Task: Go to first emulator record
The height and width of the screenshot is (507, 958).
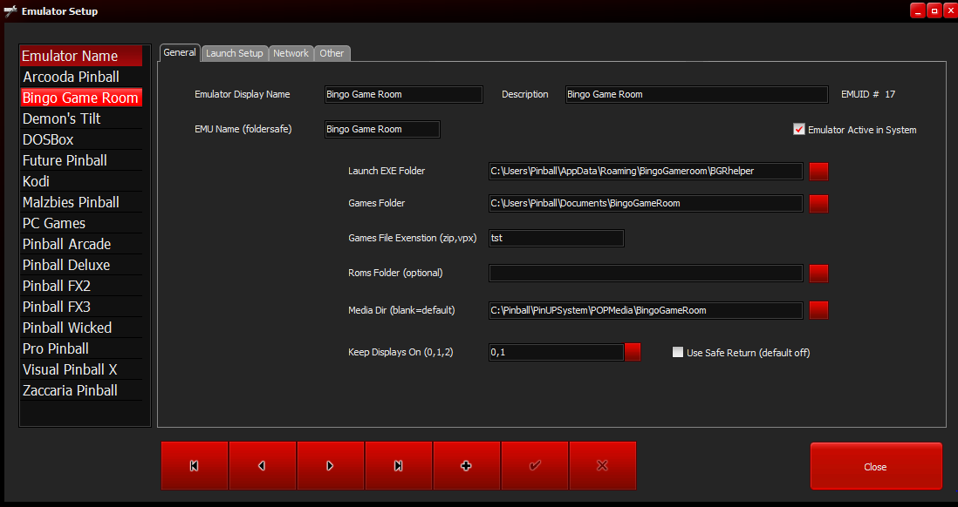Action: click(x=194, y=466)
